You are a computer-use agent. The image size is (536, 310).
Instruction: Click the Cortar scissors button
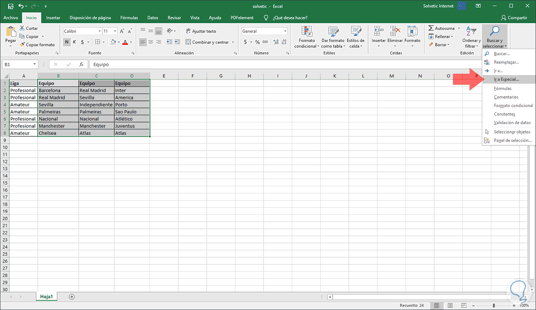point(29,28)
